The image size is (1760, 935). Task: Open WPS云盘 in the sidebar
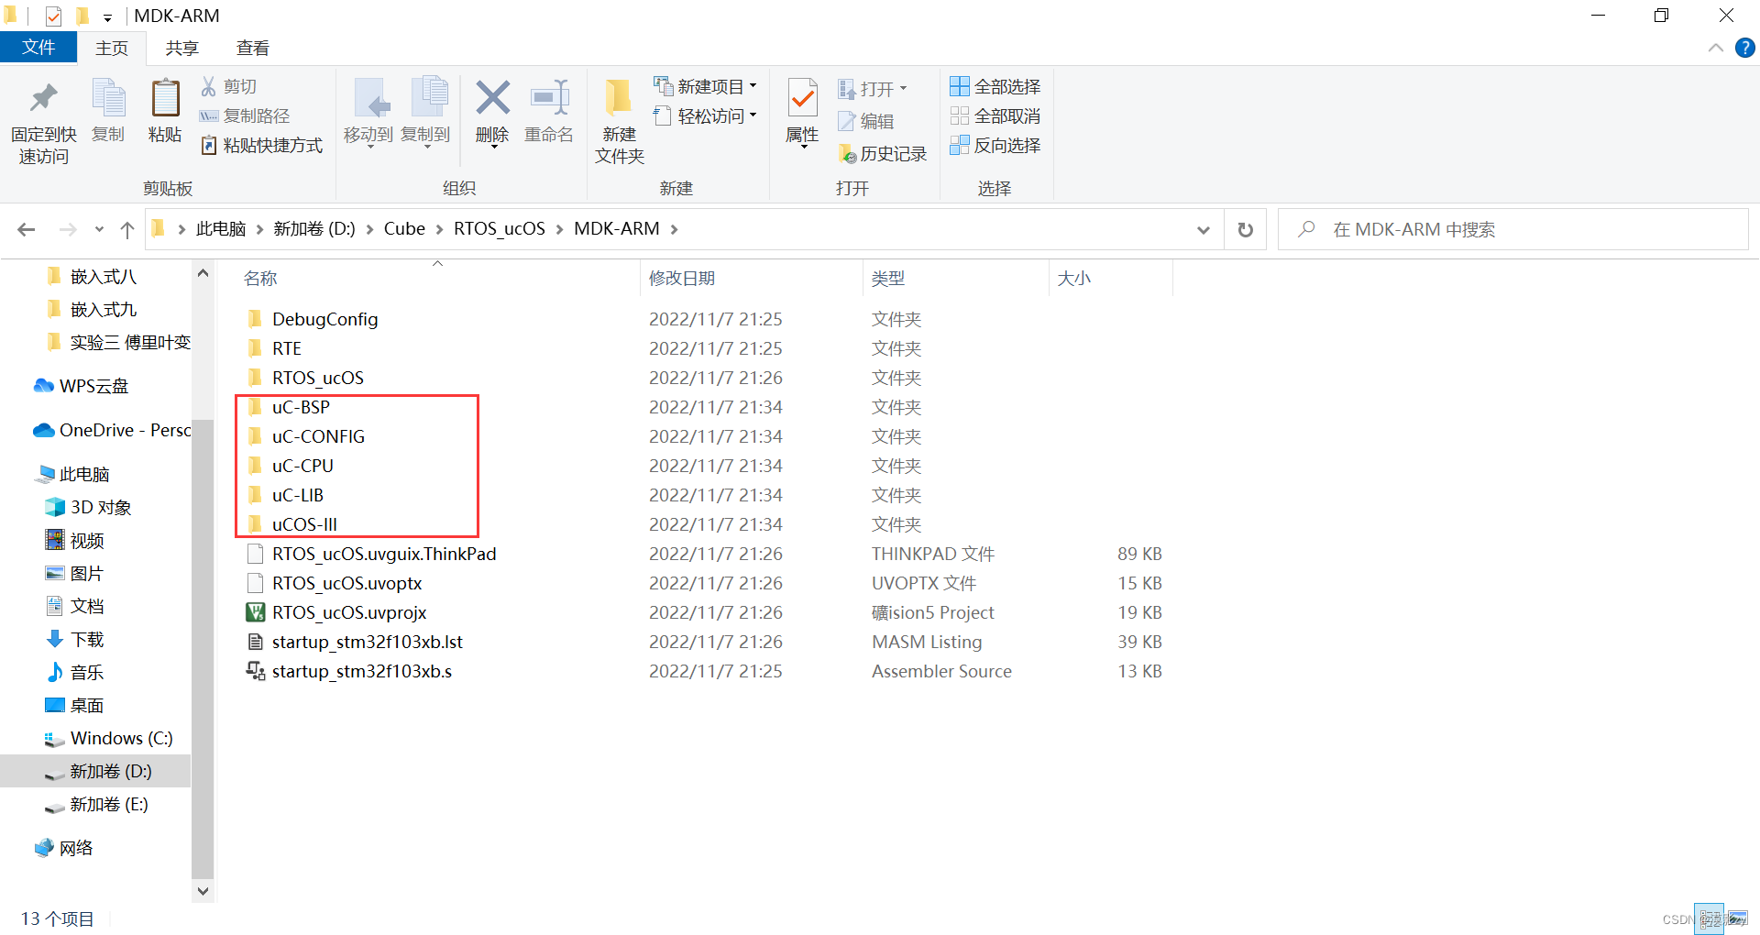[82, 386]
